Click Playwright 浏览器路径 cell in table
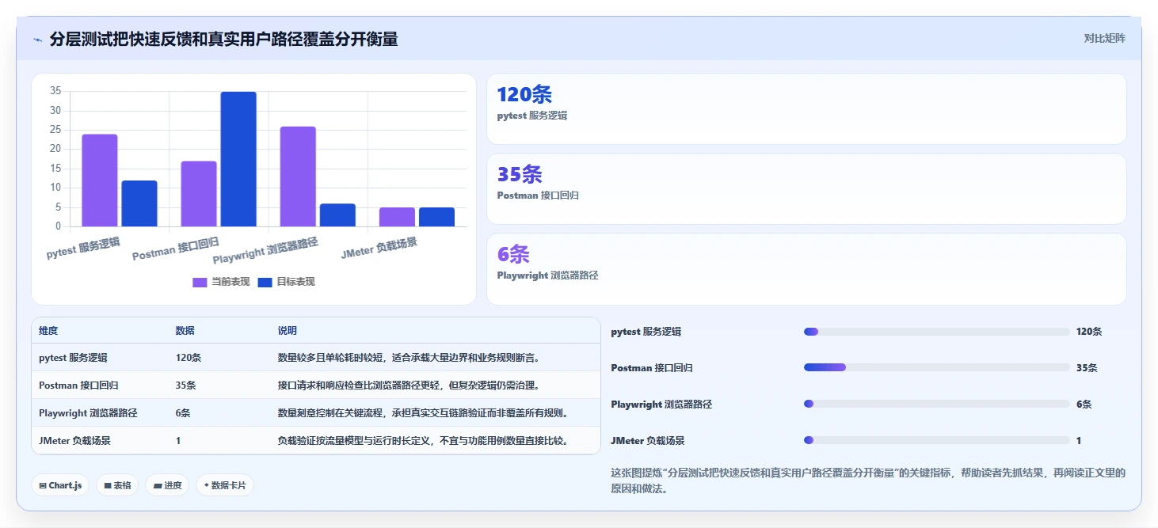The image size is (1158, 528). (88, 413)
